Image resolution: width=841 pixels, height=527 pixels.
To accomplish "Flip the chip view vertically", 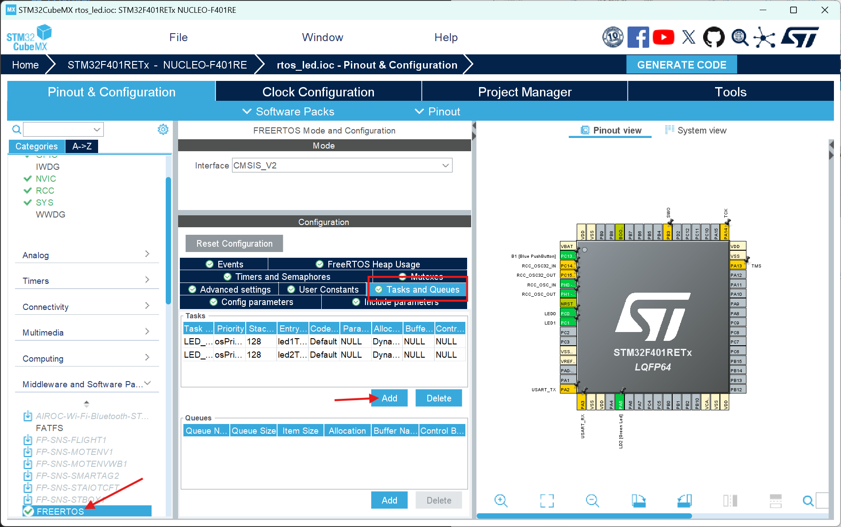I will point(776,501).
